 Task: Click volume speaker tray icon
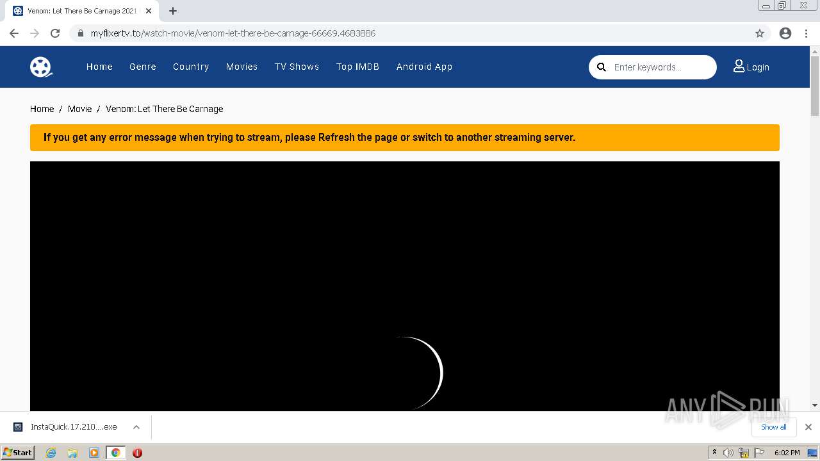click(x=728, y=453)
